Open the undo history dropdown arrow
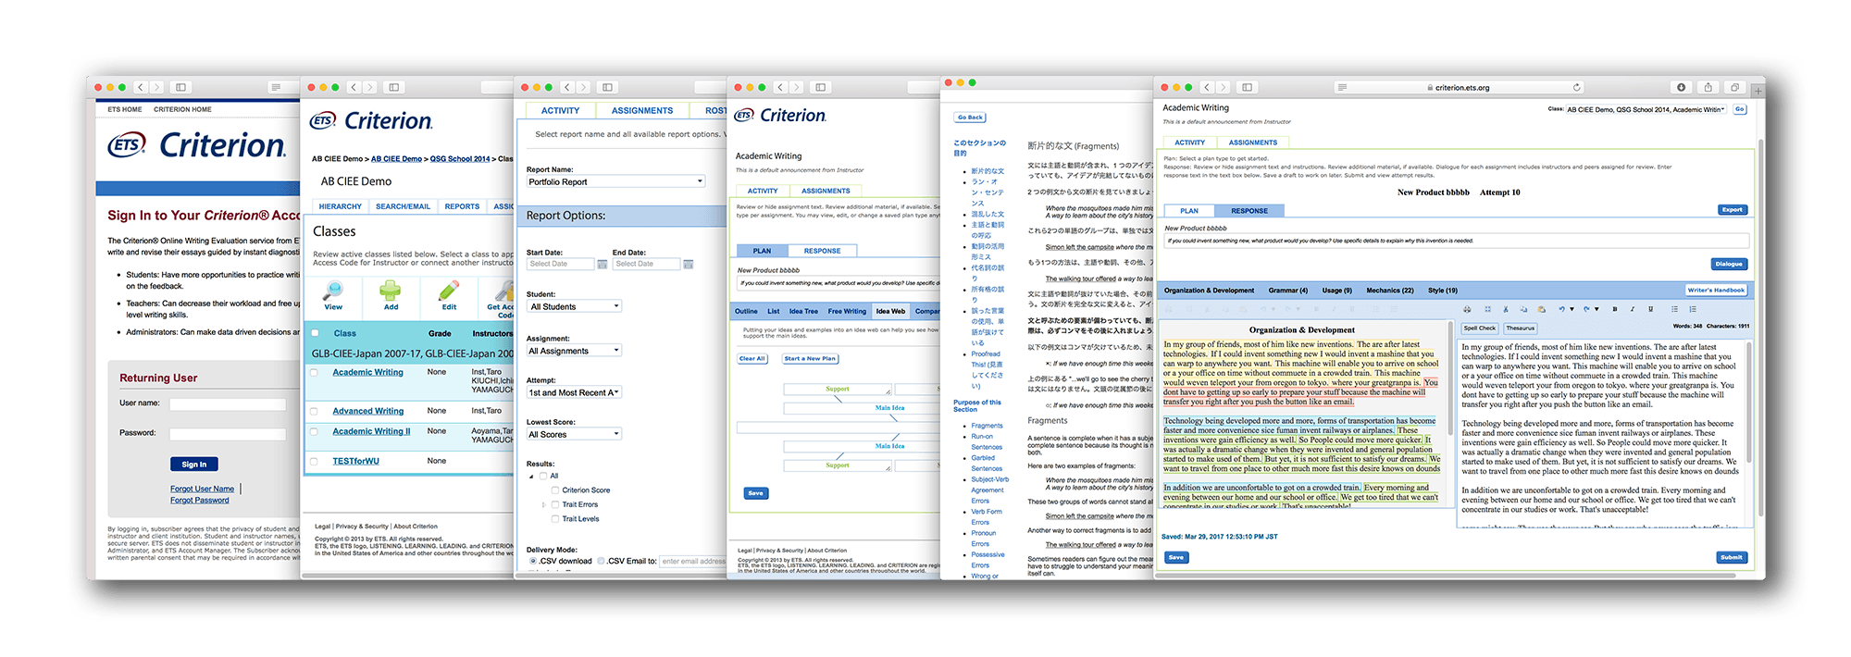Image resolution: width=1851 pixels, height=657 pixels. pyautogui.click(x=1571, y=309)
